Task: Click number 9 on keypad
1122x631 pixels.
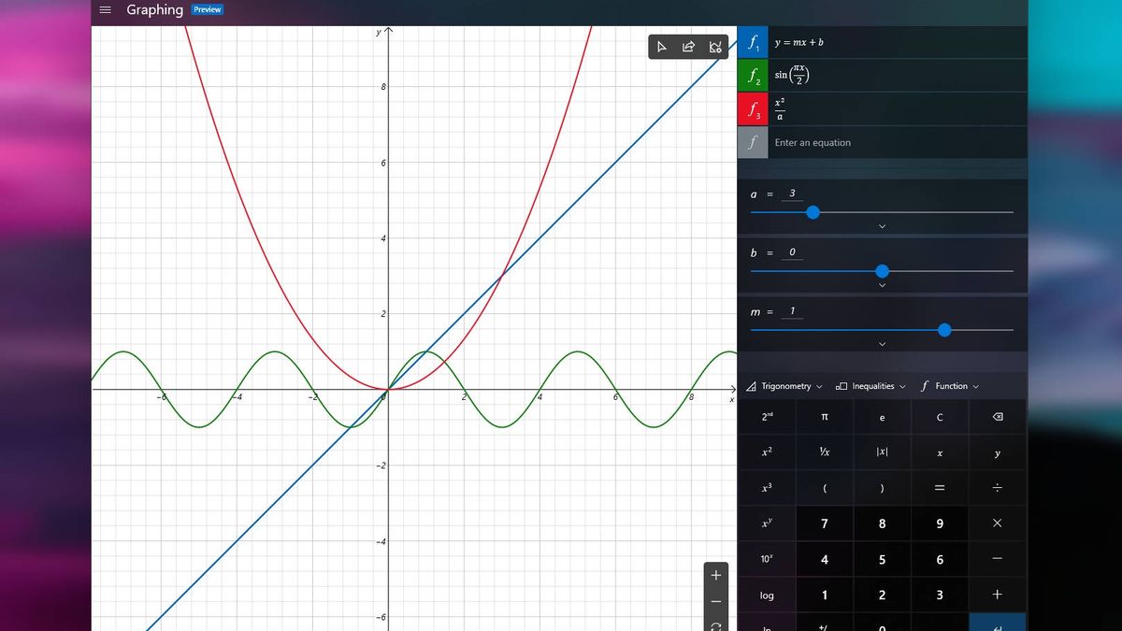Action: [940, 523]
